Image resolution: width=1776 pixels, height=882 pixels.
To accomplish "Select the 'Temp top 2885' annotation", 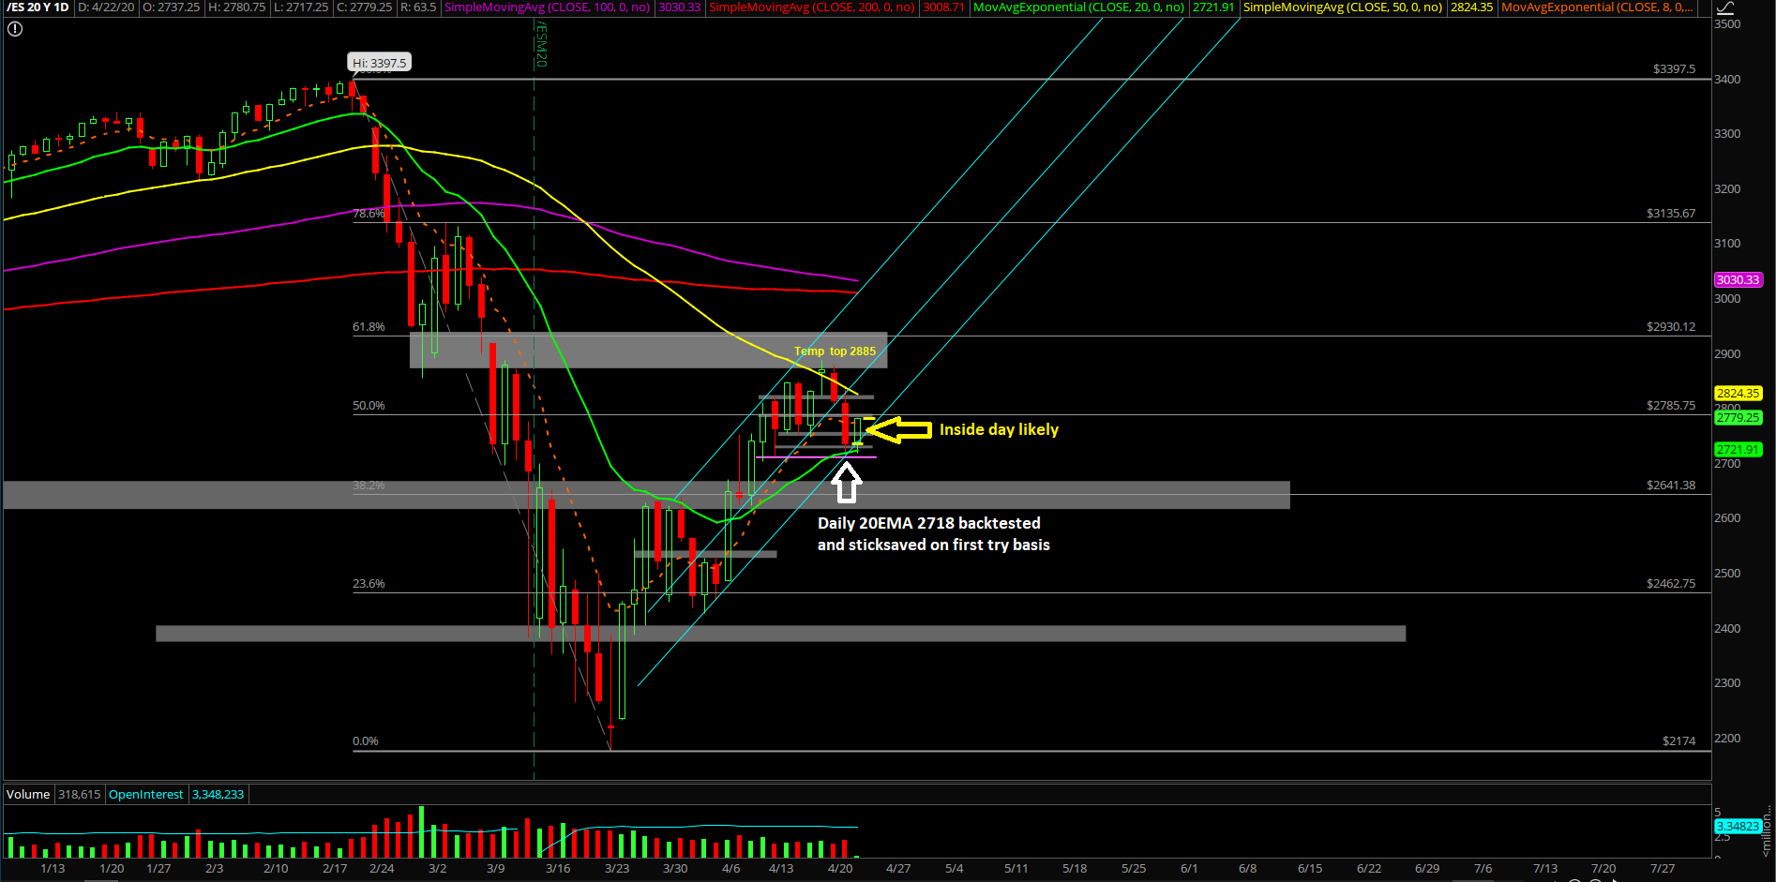I will [x=835, y=351].
